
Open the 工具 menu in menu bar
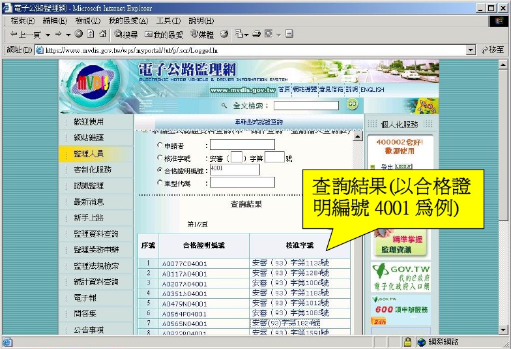(168, 21)
